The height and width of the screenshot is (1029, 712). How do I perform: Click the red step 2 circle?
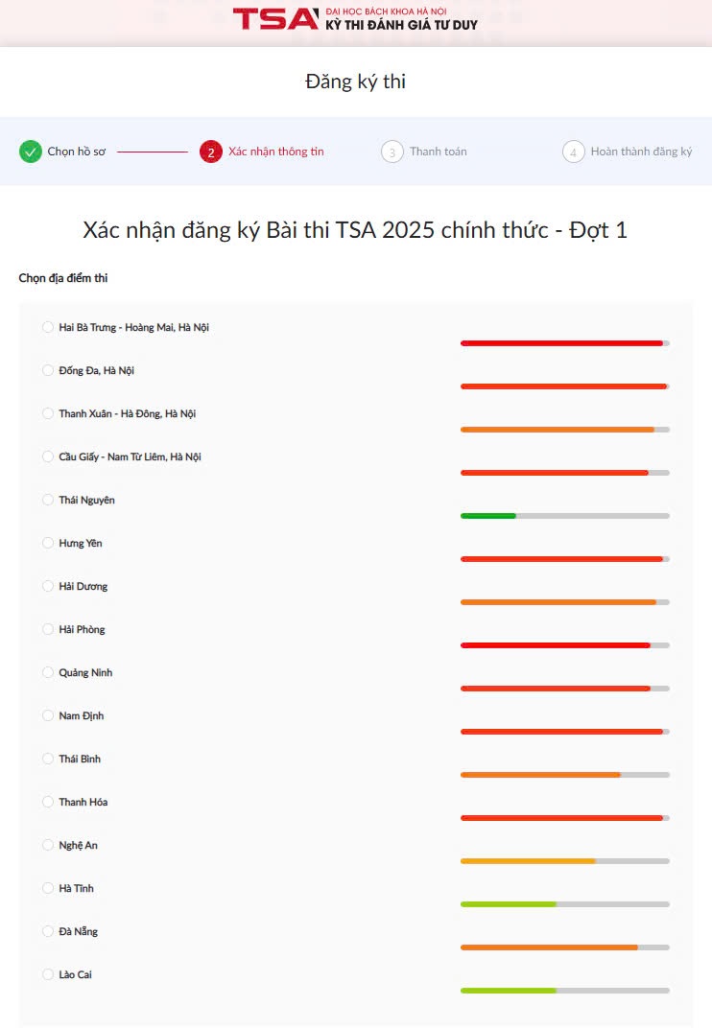coord(211,152)
